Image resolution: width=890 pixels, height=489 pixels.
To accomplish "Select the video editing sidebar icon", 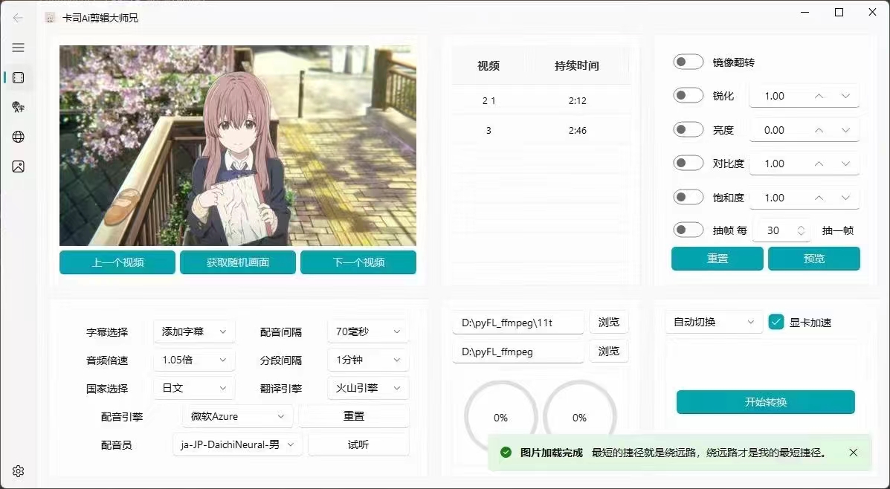I will coord(18,78).
